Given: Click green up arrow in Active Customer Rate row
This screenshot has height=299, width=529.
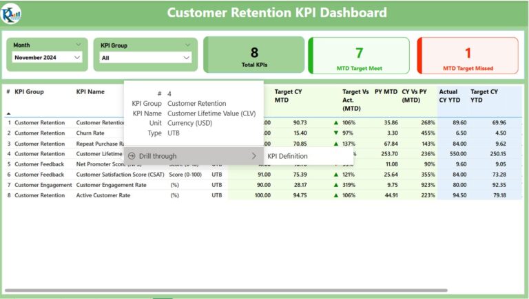Looking at the screenshot, I should coord(335,195).
